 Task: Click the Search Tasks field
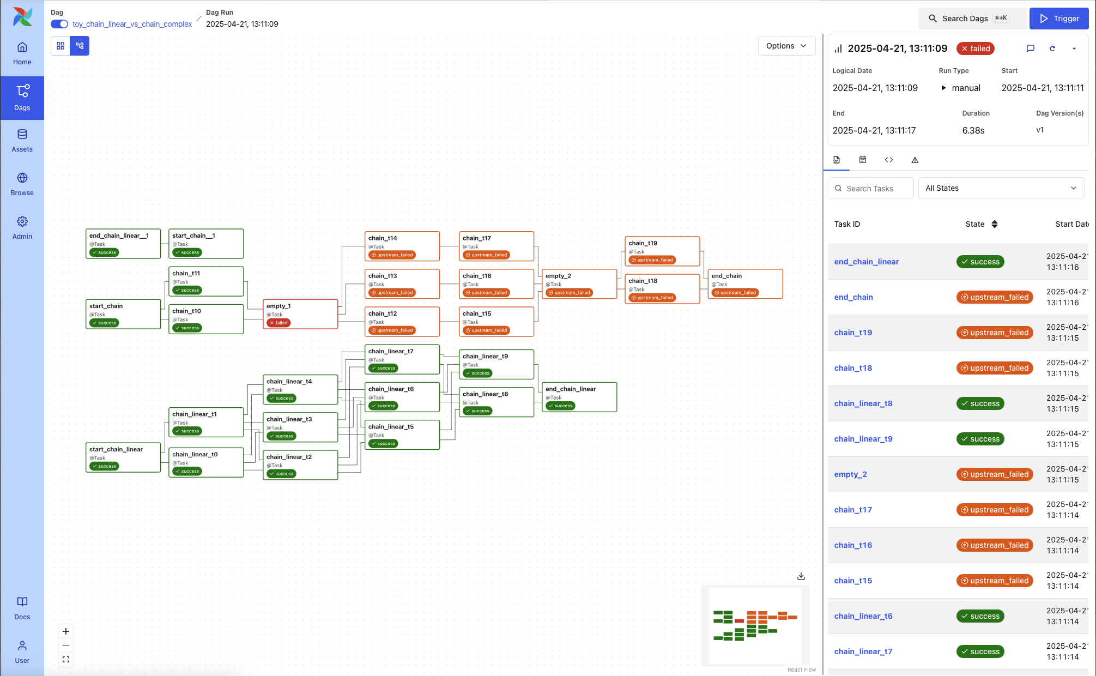tap(870, 188)
